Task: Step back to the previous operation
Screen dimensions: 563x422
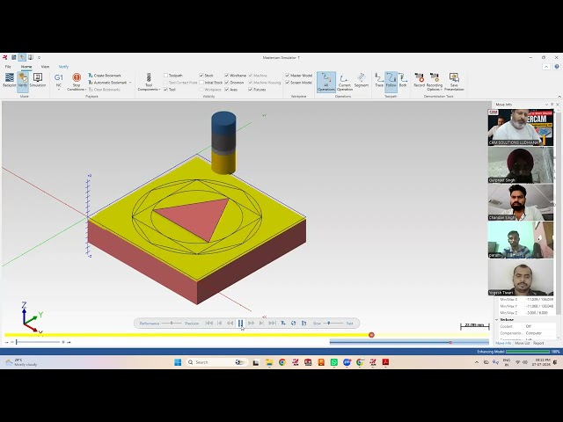Action: pos(219,324)
